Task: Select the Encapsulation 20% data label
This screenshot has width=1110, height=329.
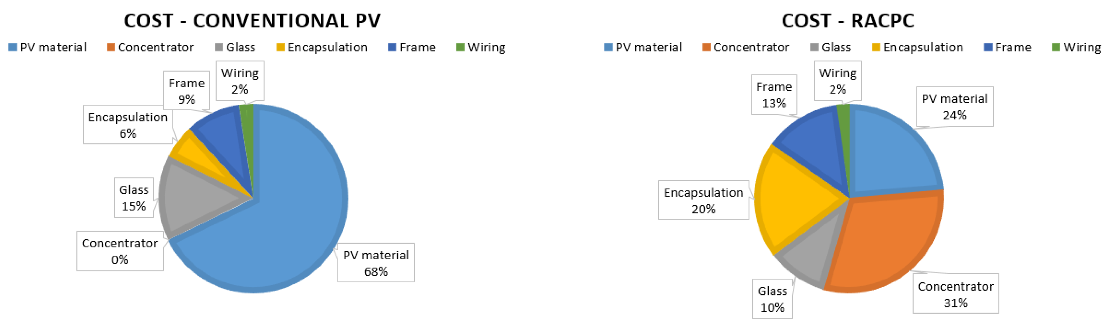Action: click(x=704, y=200)
